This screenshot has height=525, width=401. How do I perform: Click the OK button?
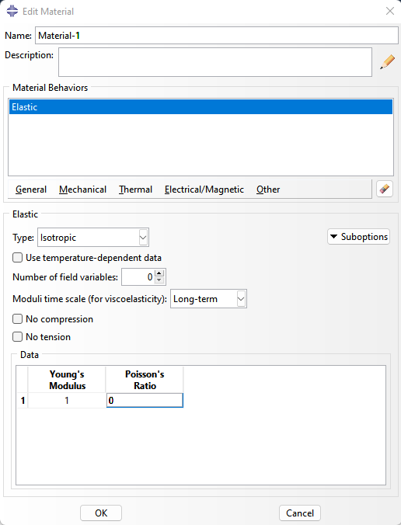(101, 513)
